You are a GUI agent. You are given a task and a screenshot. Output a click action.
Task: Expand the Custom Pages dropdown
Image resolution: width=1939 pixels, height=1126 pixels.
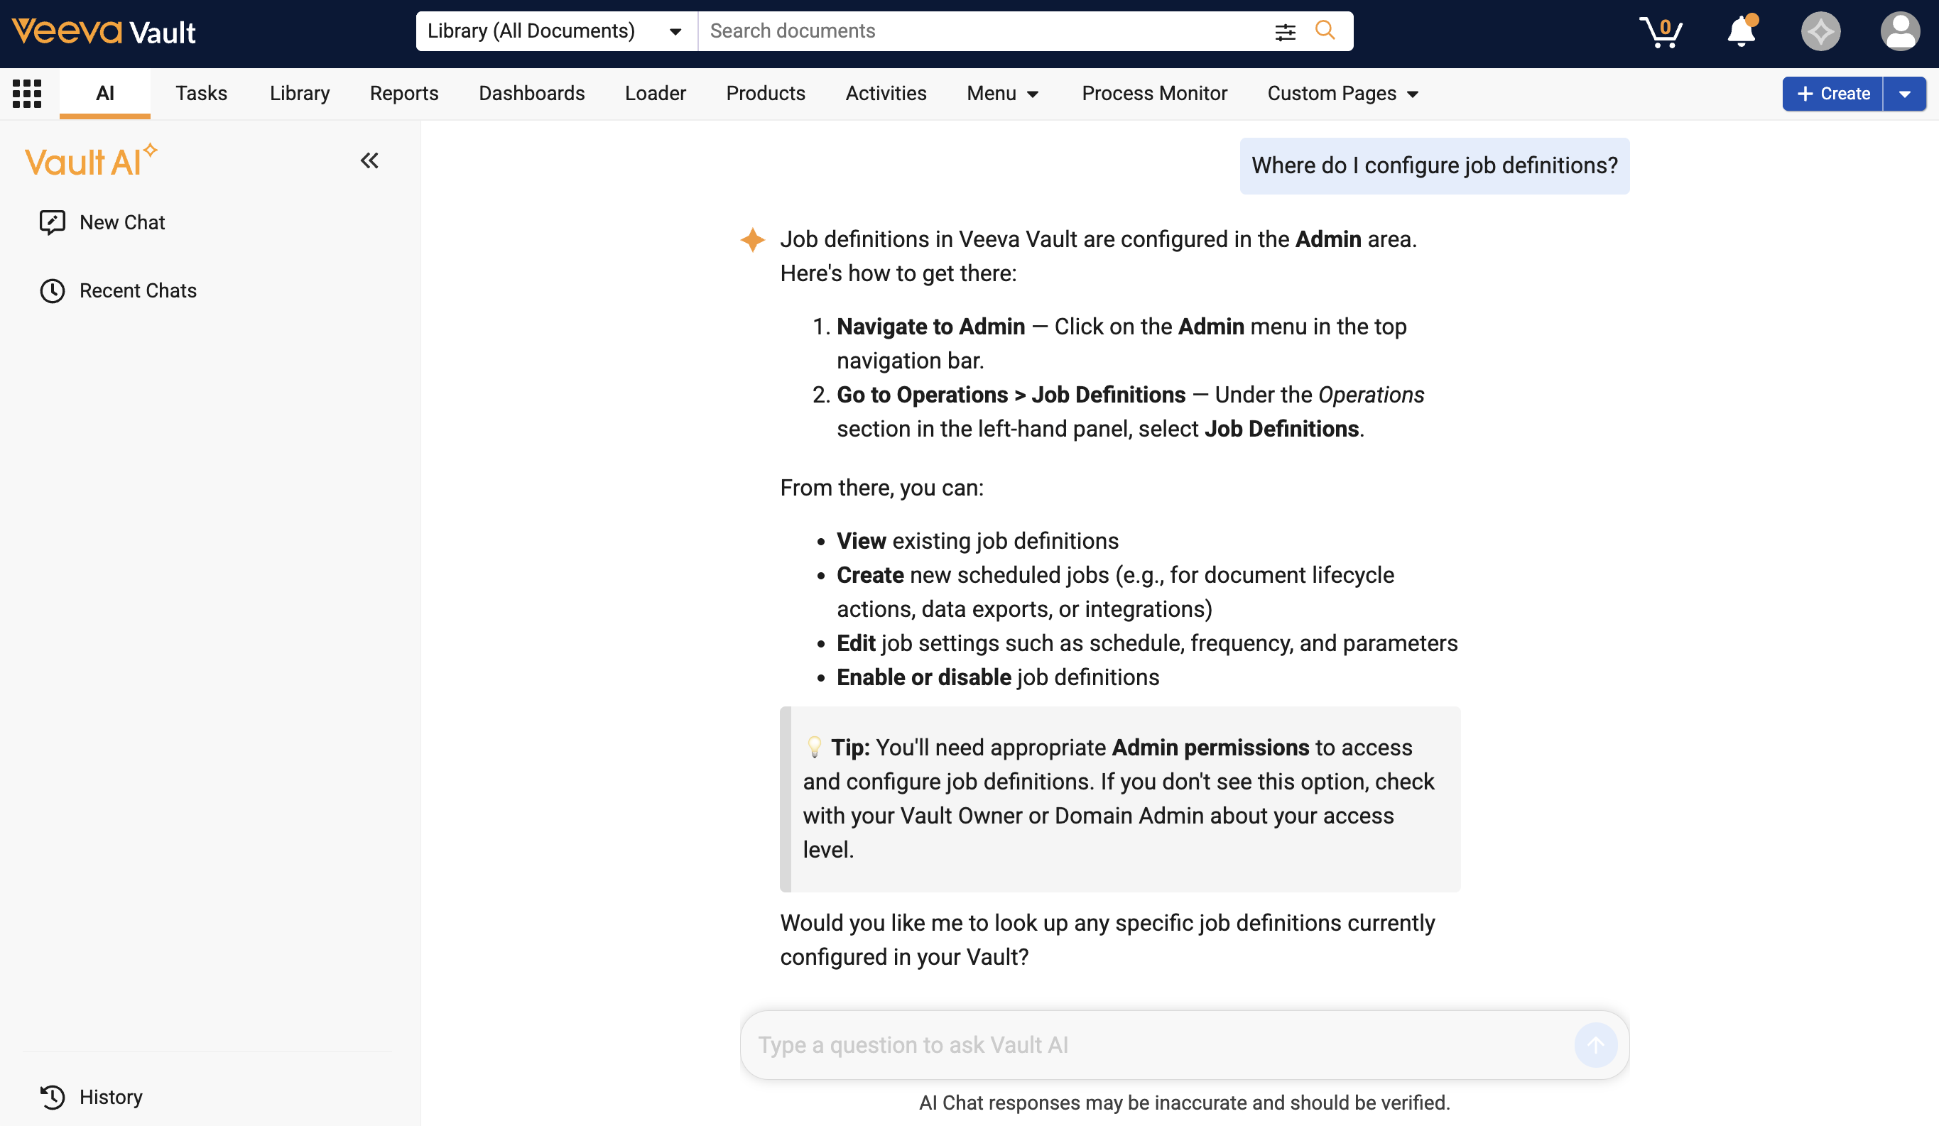[1342, 94]
